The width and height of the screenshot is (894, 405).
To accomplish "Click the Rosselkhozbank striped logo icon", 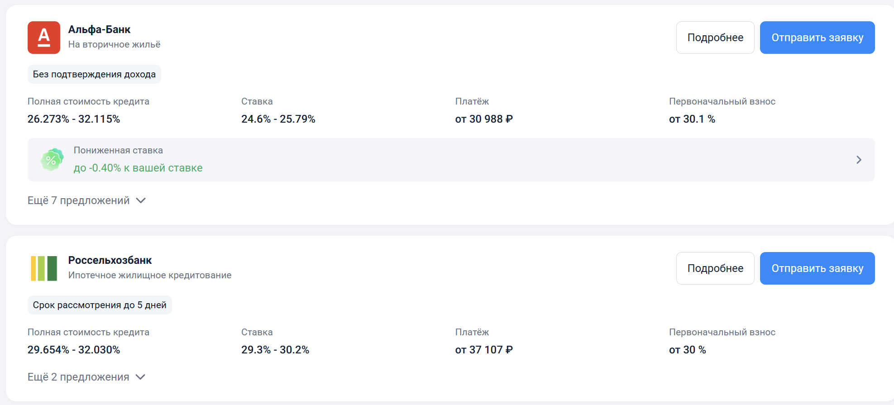I will (44, 268).
